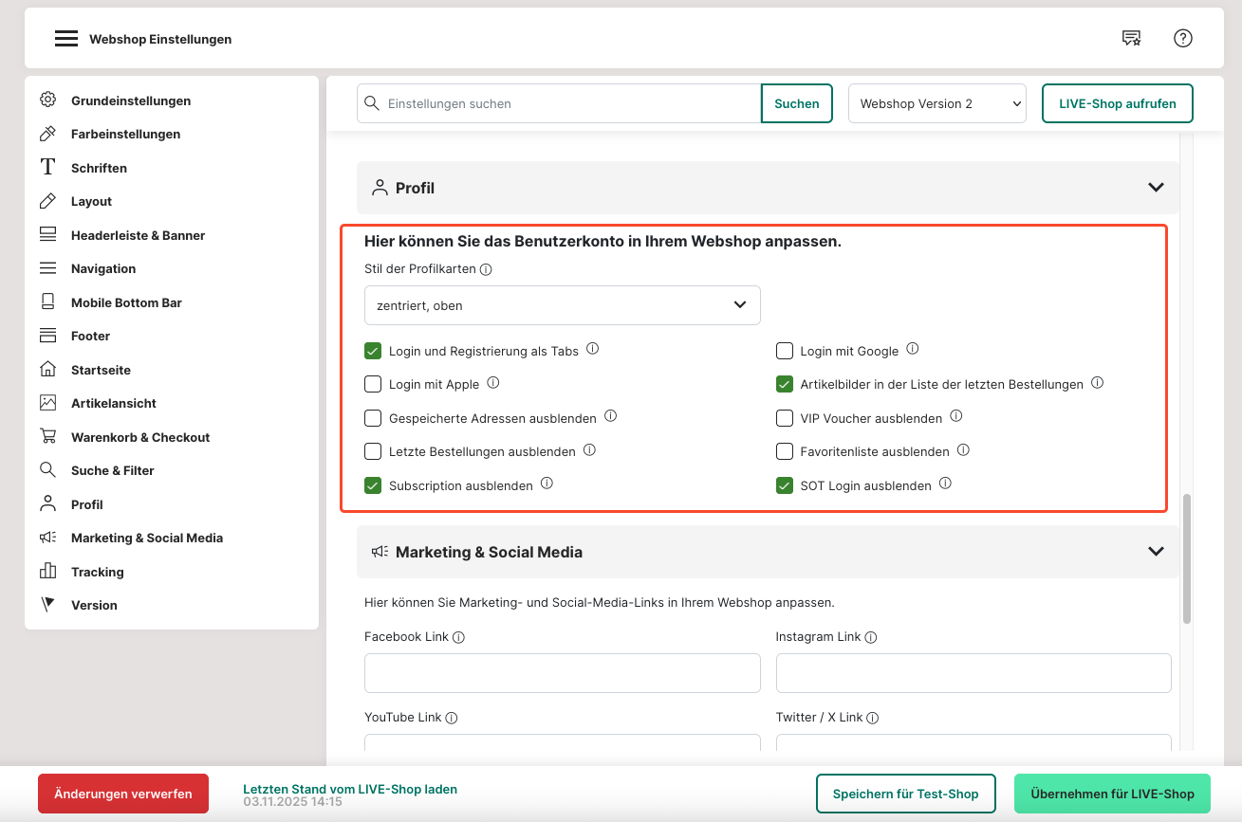Collapse the Marketing & Social Media section

click(x=1156, y=552)
